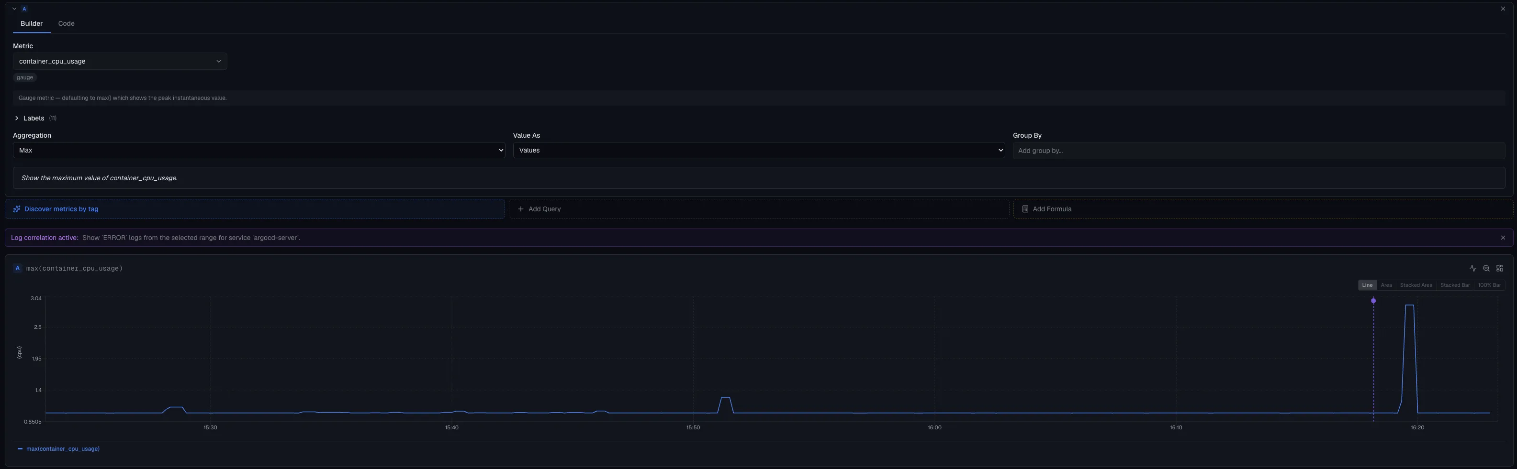Viewport: 1517px width, 469px height.
Task: Click the sparkle icon beside Discover metrics
Action: (17, 209)
